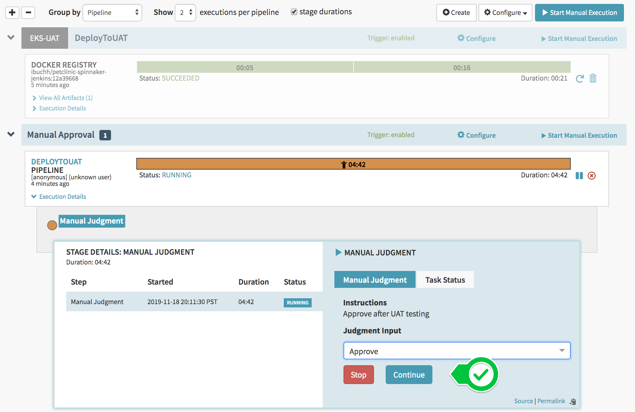This screenshot has height=412, width=635.
Task: Collapse the Manual Approval pipeline group chevron
Action: pos(11,135)
